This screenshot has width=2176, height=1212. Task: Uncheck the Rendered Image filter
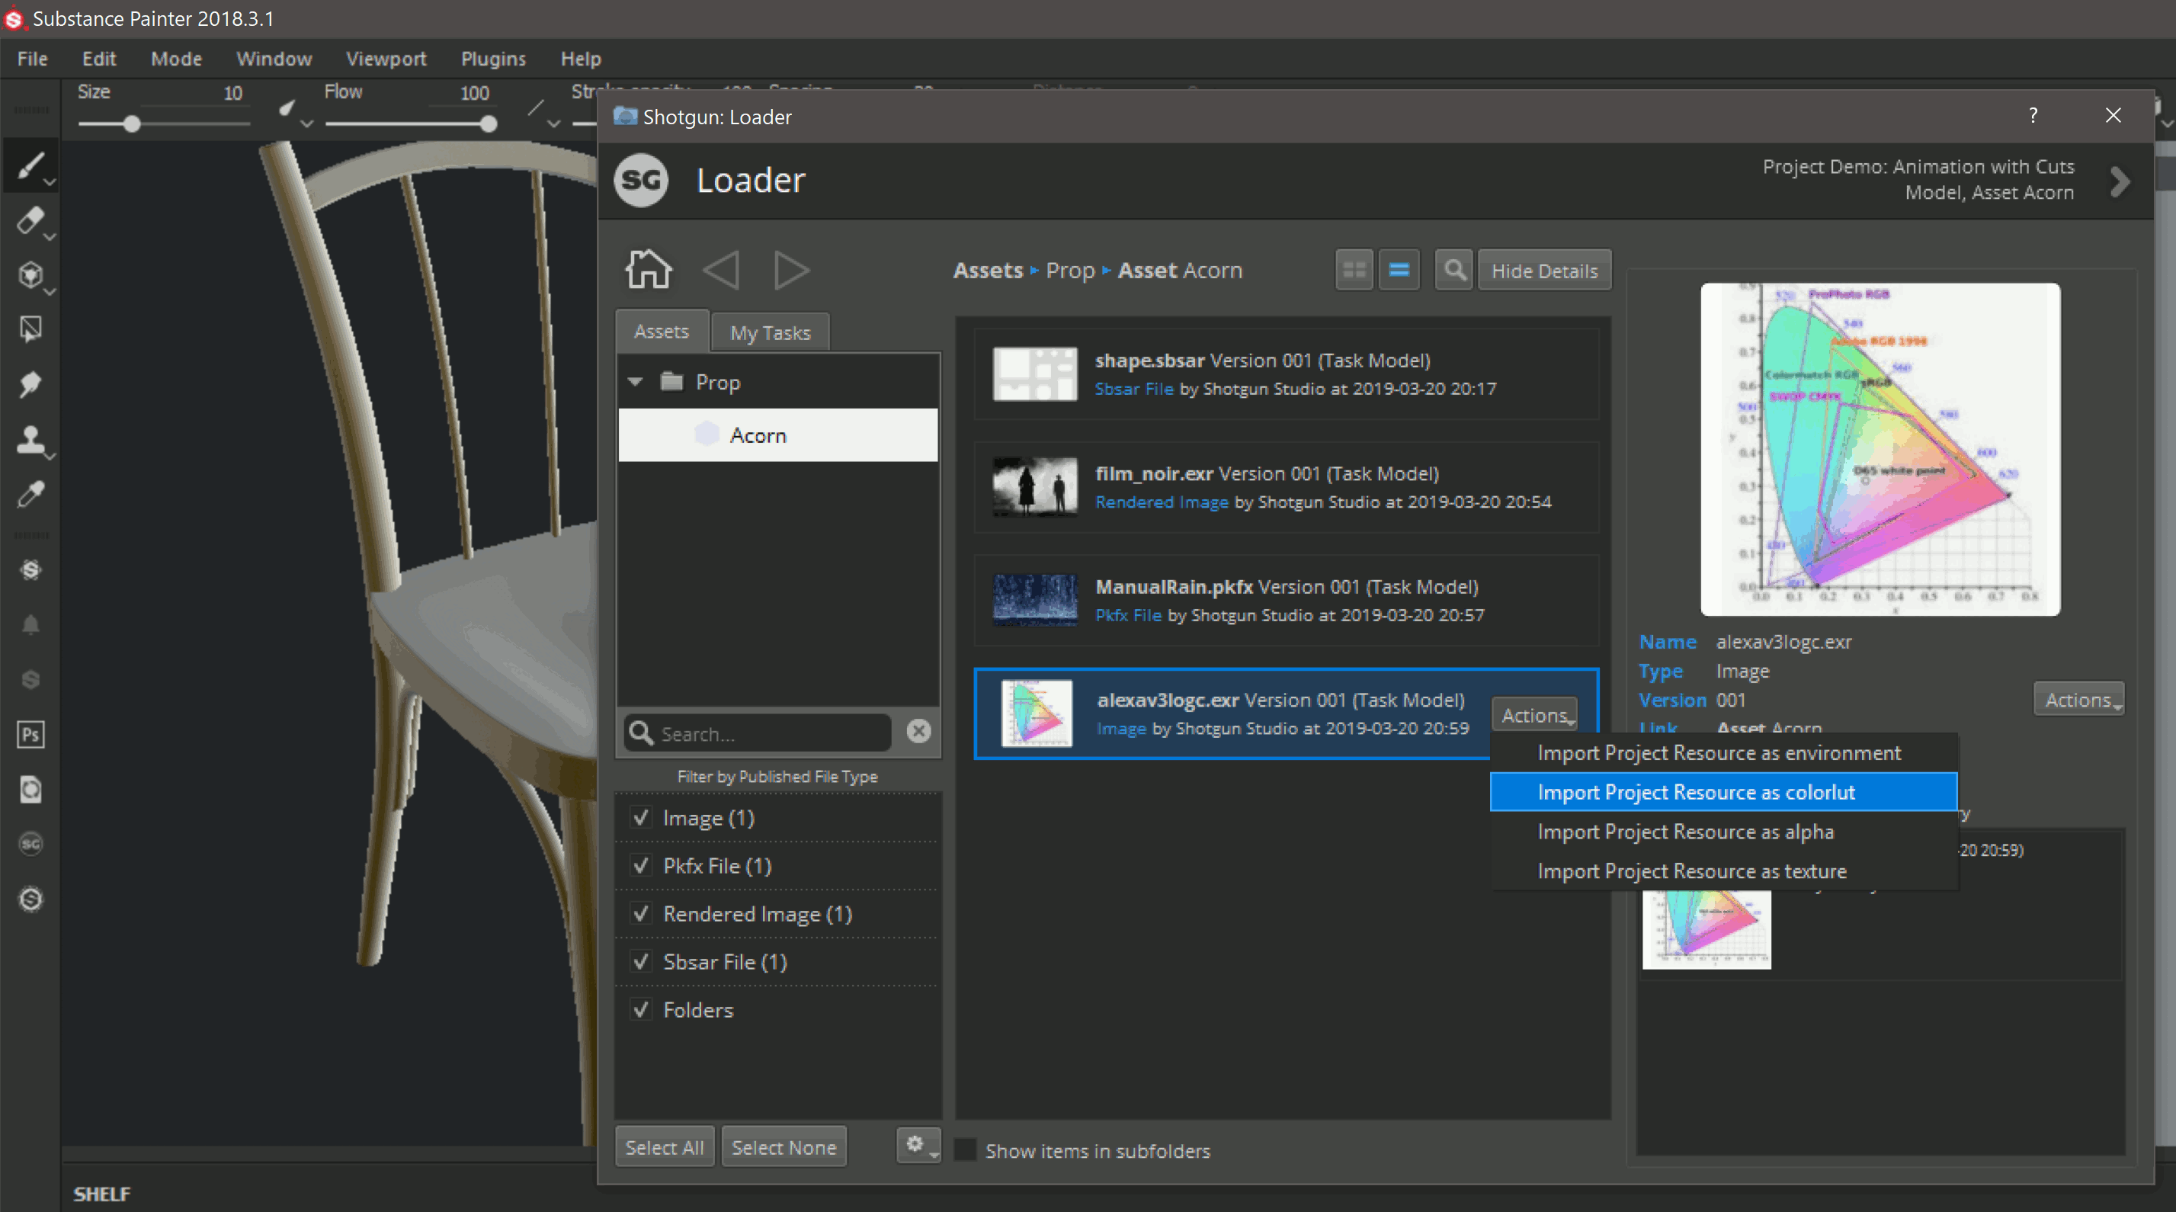(x=641, y=914)
